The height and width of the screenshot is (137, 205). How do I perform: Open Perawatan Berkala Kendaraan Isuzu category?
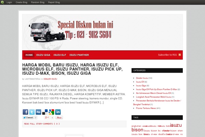[157, 102]
